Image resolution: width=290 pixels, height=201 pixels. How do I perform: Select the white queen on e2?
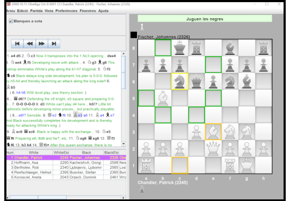point(213,149)
